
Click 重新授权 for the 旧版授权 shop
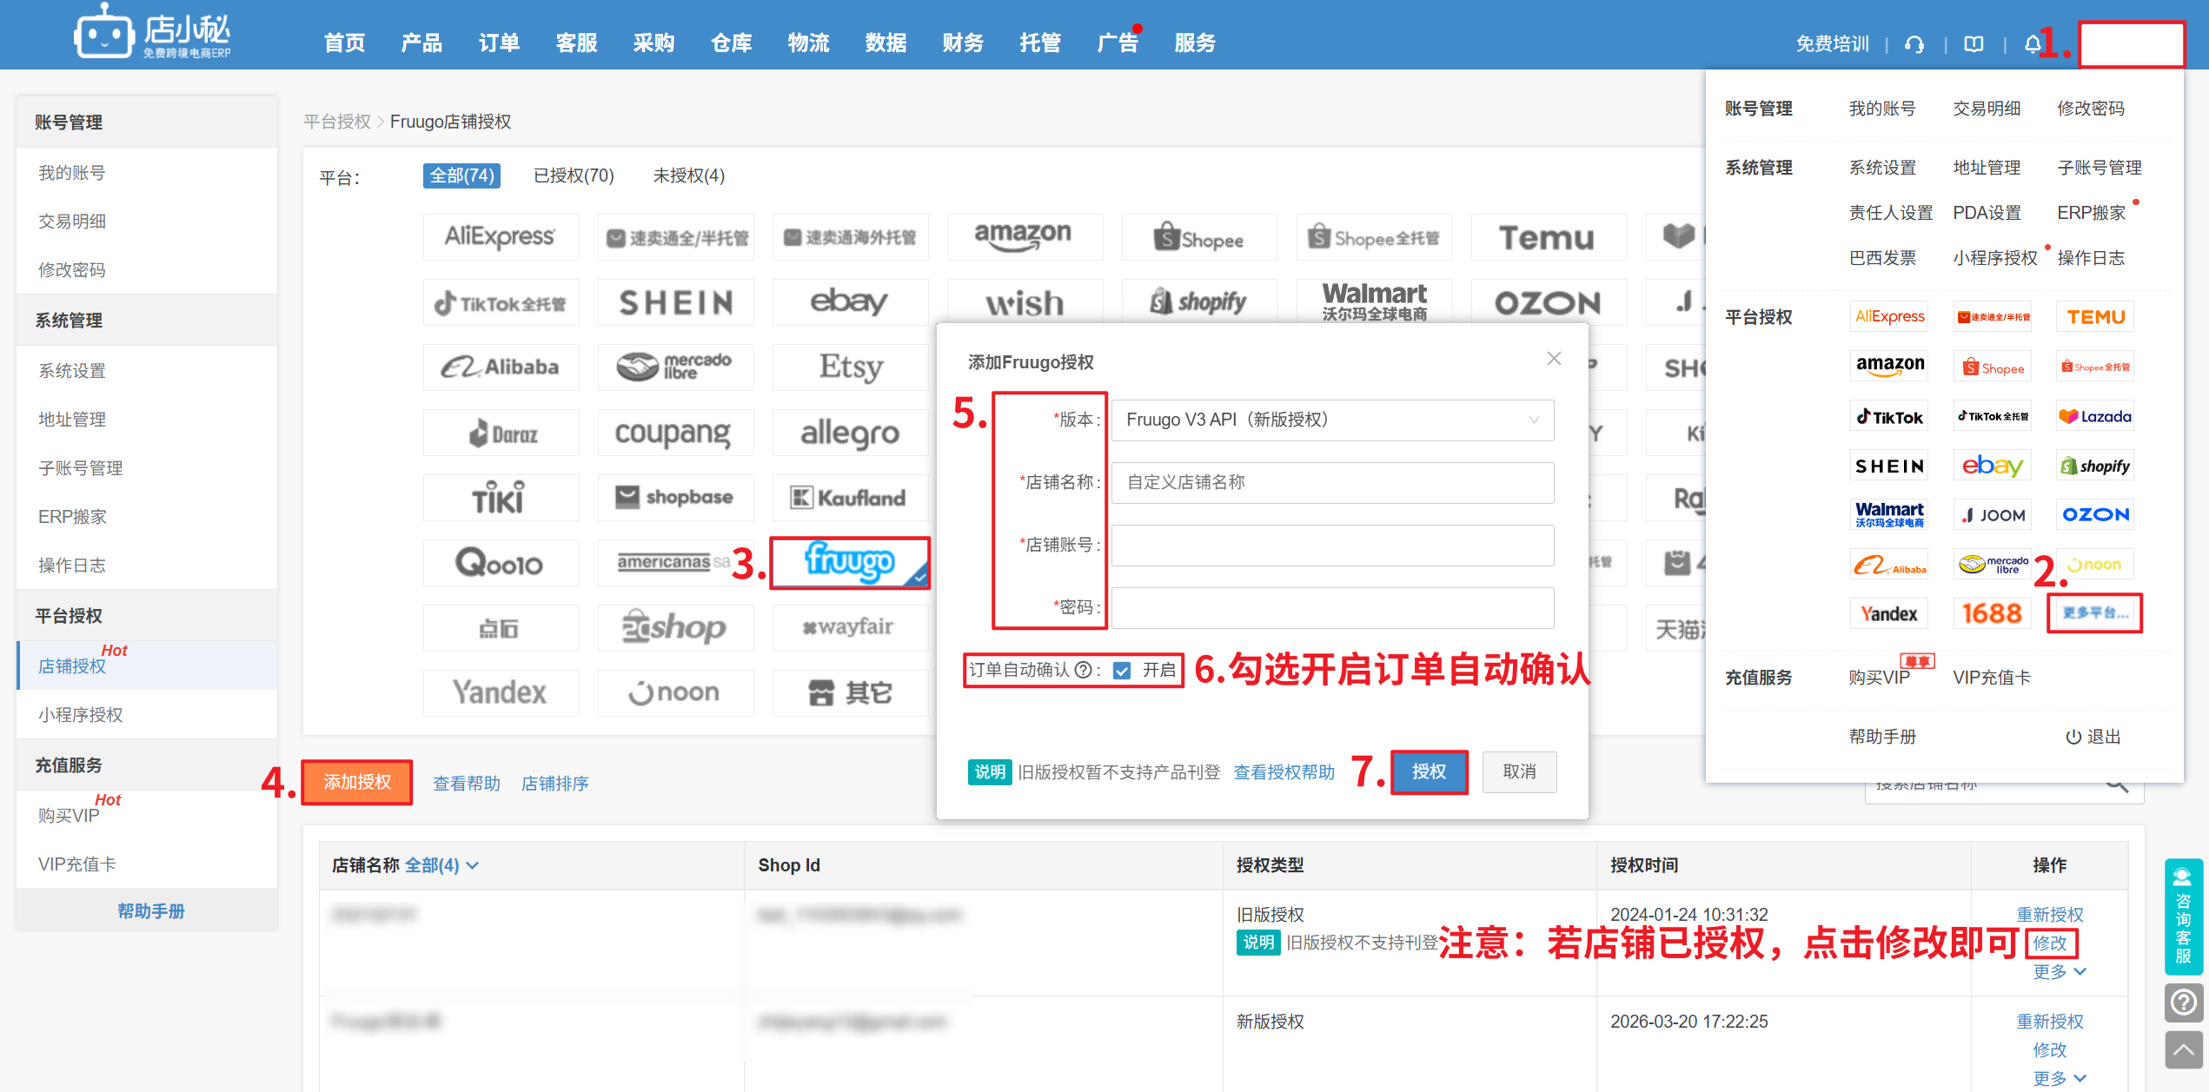[x=2049, y=914]
